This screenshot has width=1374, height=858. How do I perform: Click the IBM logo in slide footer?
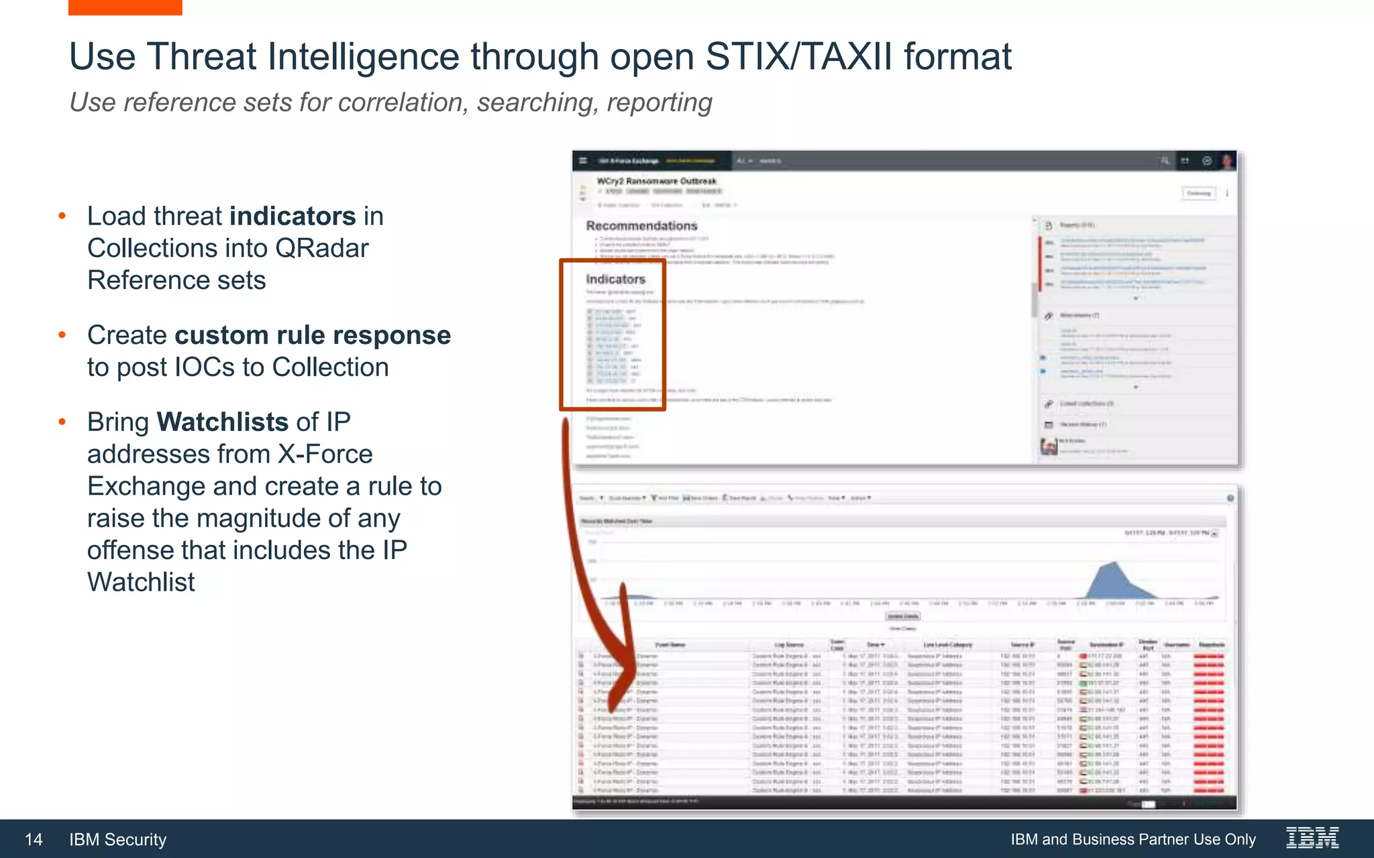click(1312, 838)
